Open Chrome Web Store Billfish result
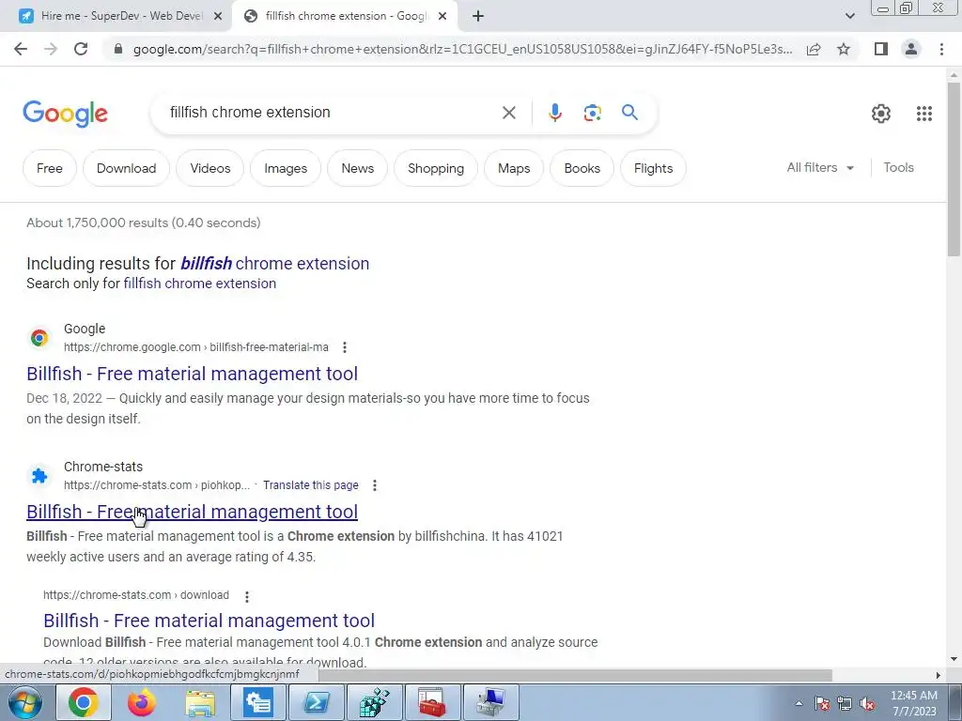The image size is (962, 721). point(192,374)
